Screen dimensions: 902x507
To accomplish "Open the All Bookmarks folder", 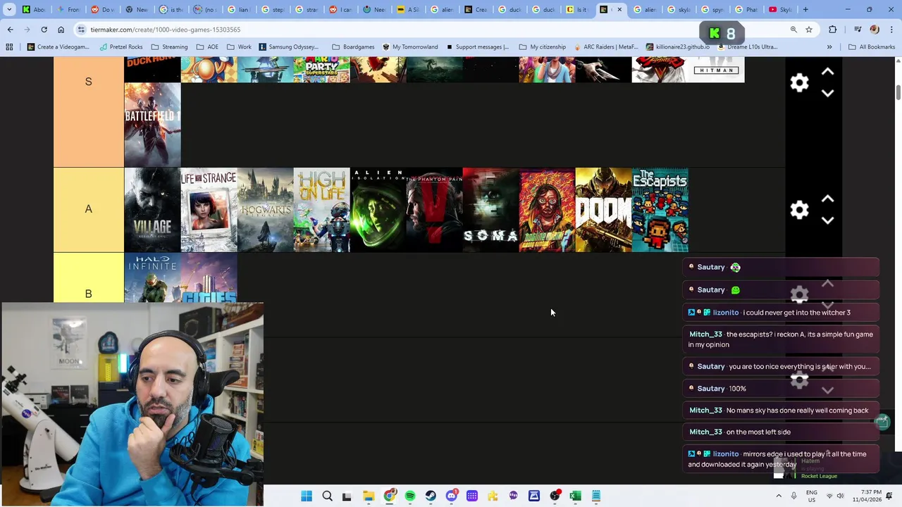I will [872, 47].
